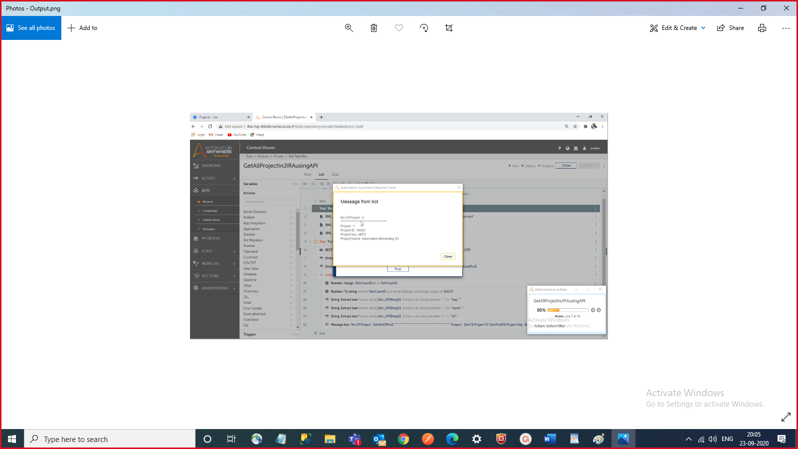Open the zoom control in Photos
Viewport: 798px width, 449px height.
point(349,28)
